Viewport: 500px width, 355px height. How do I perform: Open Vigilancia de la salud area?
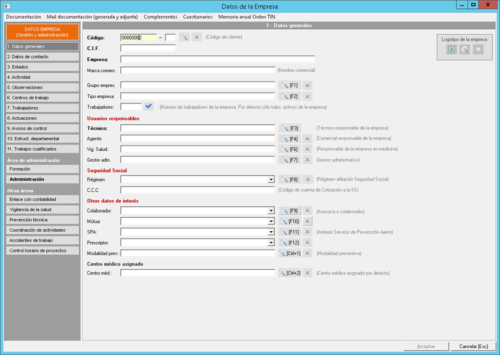(x=42, y=209)
